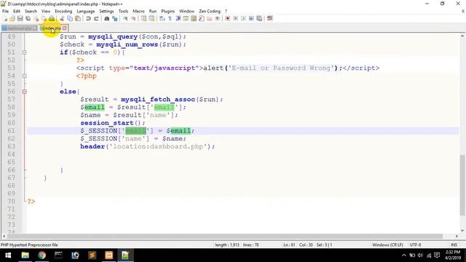Create a new file with the New icon
This screenshot has height=262, width=466.
[x=5, y=18]
